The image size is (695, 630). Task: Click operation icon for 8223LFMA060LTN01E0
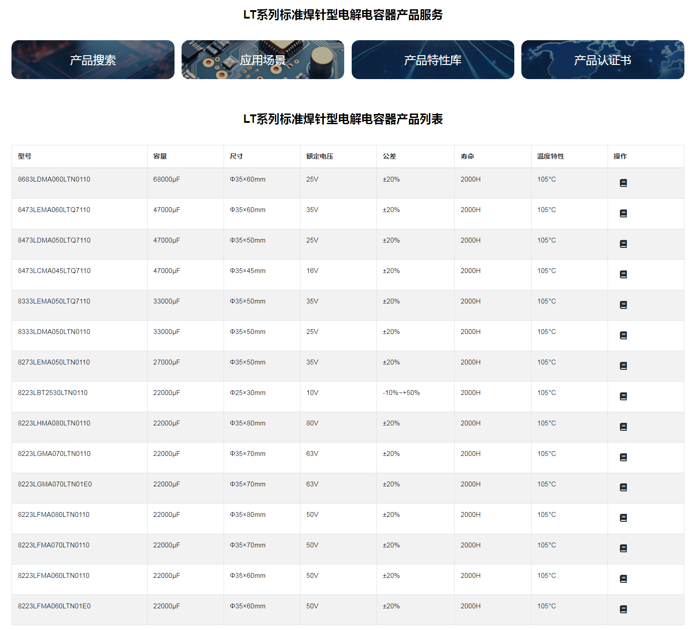tap(623, 609)
